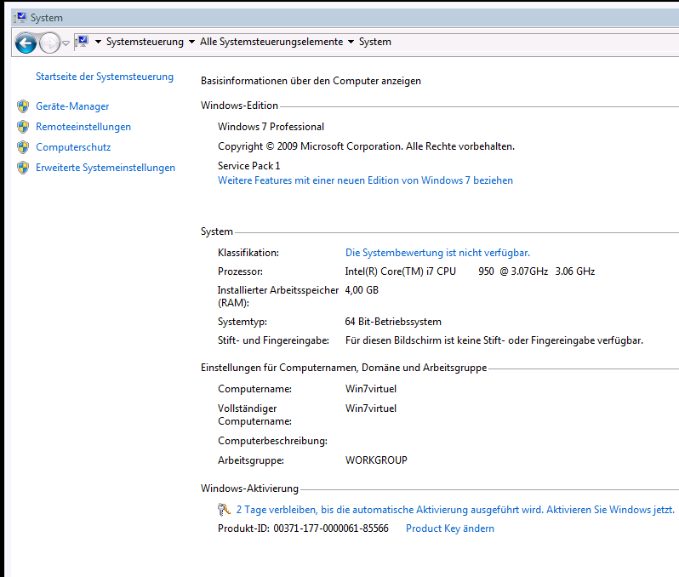Select Alle Systemsteuerungselemente breadcrumb
The image size is (679, 577).
point(271,42)
